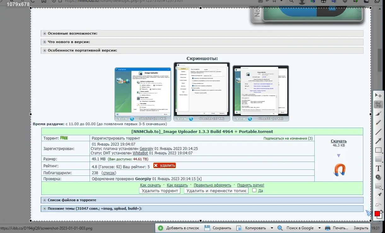The width and height of the screenshot is (385, 233).
Task: Click the green plus add icon
Action: (x=160, y=228)
